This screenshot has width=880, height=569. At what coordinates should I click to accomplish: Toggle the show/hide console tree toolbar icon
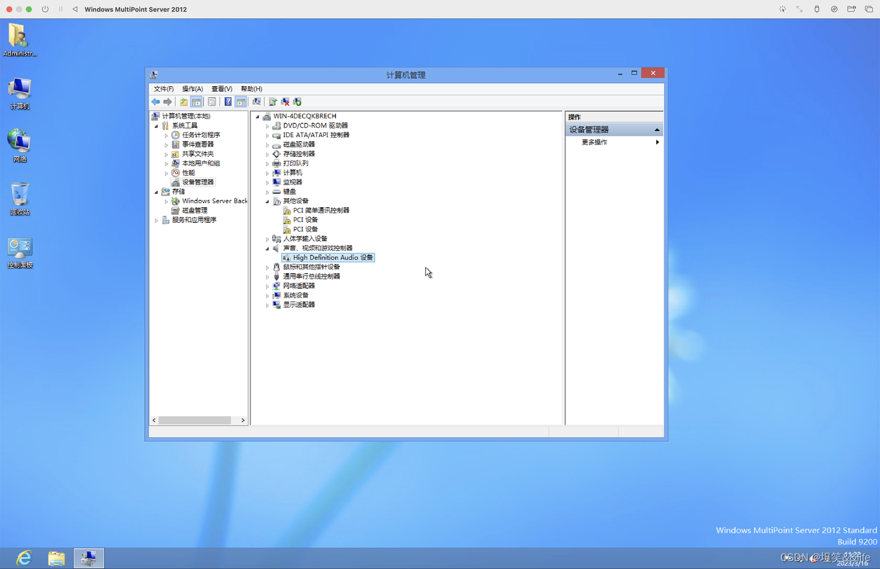pyautogui.click(x=196, y=102)
